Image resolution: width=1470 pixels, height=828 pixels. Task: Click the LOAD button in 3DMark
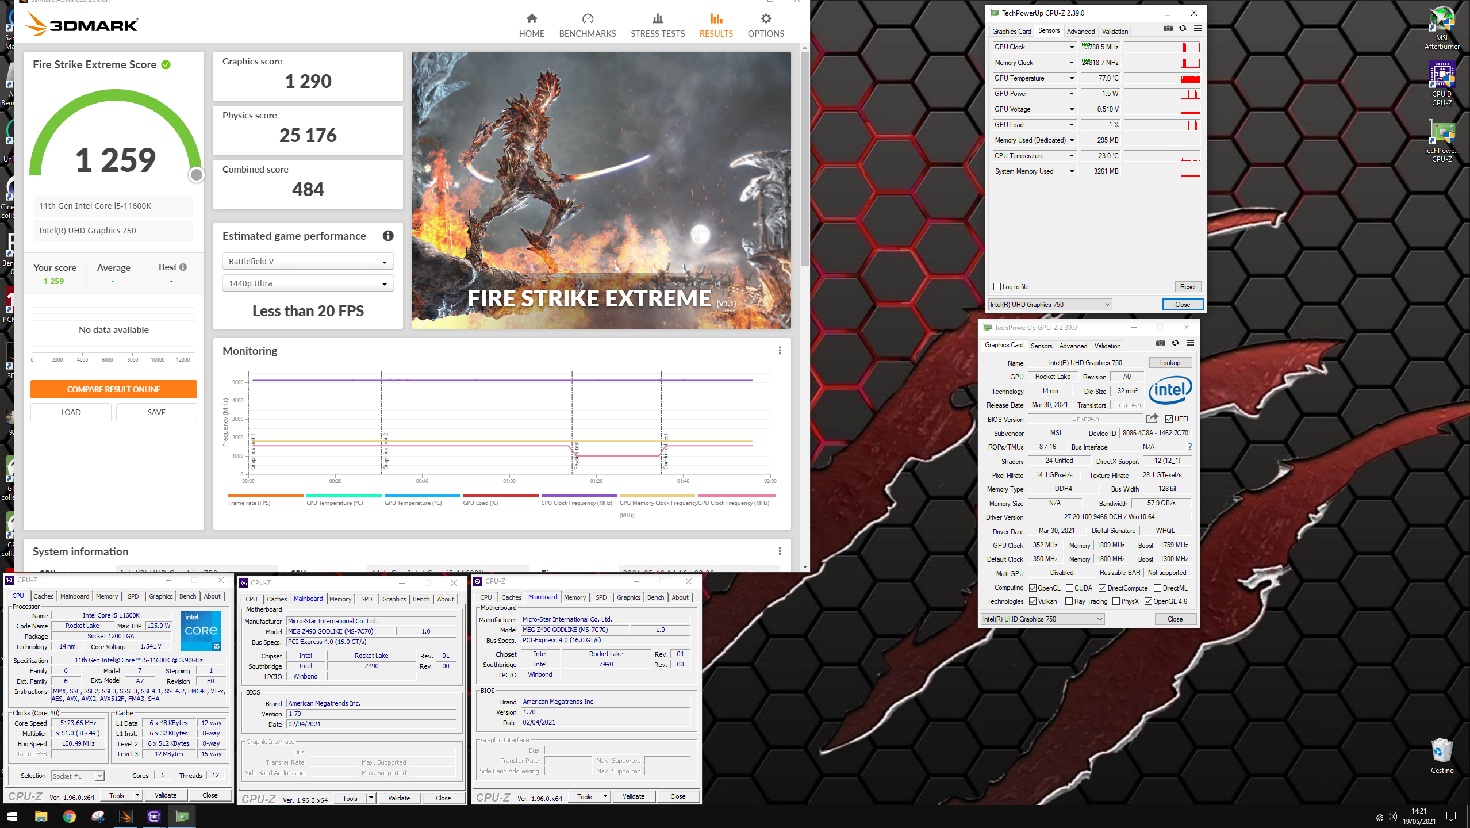coord(71,412)
